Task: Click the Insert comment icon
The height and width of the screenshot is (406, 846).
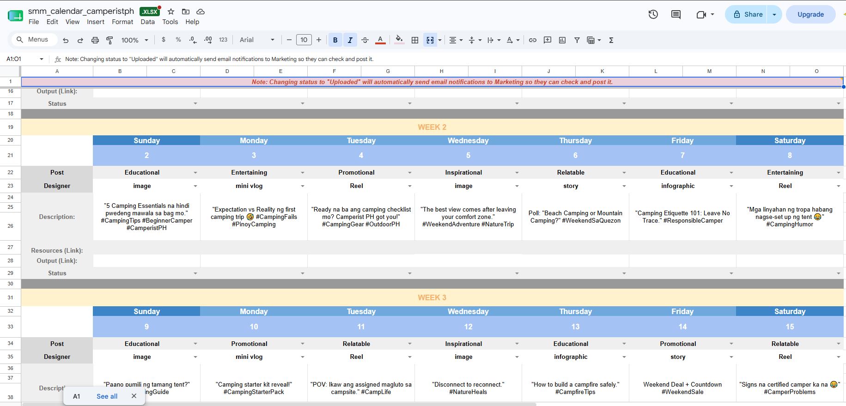Action: click(548, 40)
